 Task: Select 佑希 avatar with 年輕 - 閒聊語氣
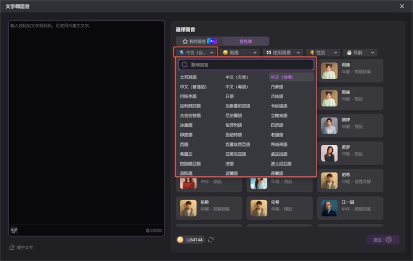pyautogui.click(x=188, y=208)
